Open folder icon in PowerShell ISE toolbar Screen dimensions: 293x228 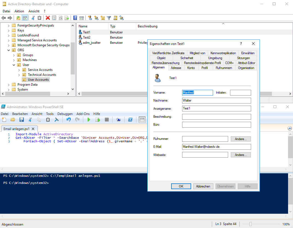pos(13,120)
